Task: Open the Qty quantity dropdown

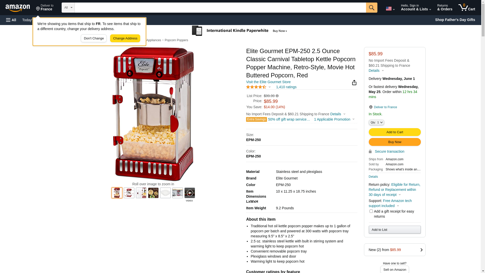Action: pyautogui.click(x=376, y=122)
